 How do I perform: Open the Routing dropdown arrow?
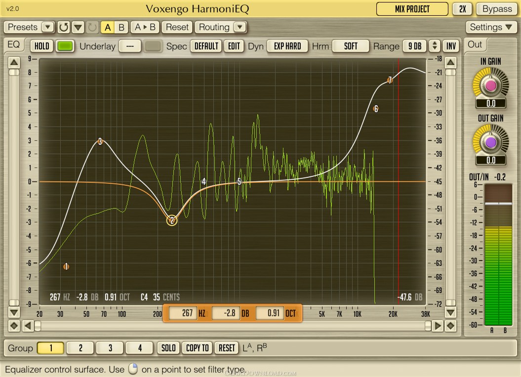pos(240,27)
